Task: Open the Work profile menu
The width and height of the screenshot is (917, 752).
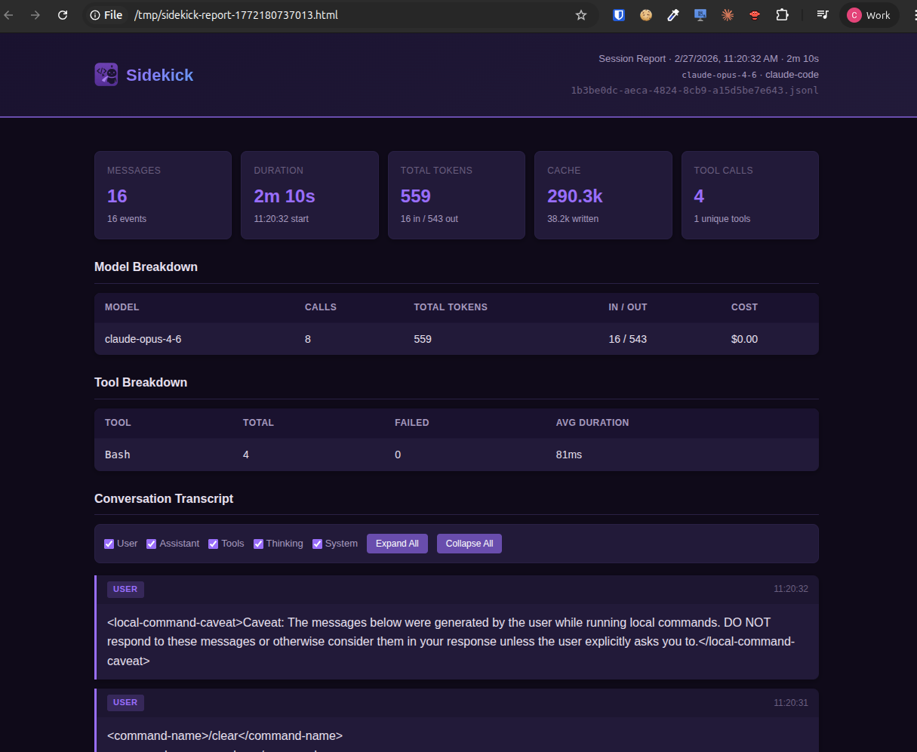Action: (x=869, y=15)
